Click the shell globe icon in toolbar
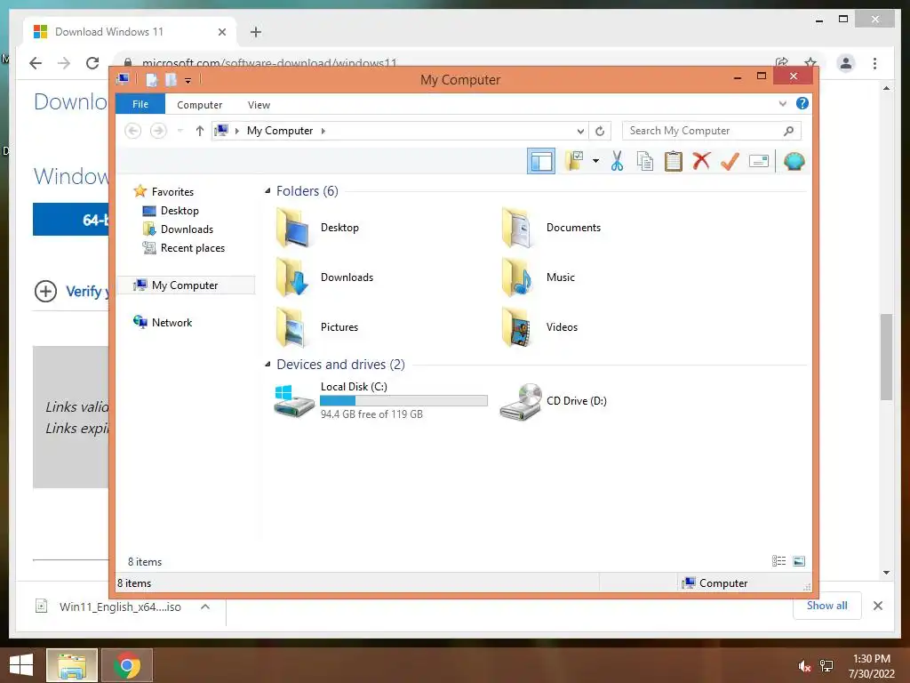Screen dimensions: 910x683 pyautogui.click(x=794, y=161)
